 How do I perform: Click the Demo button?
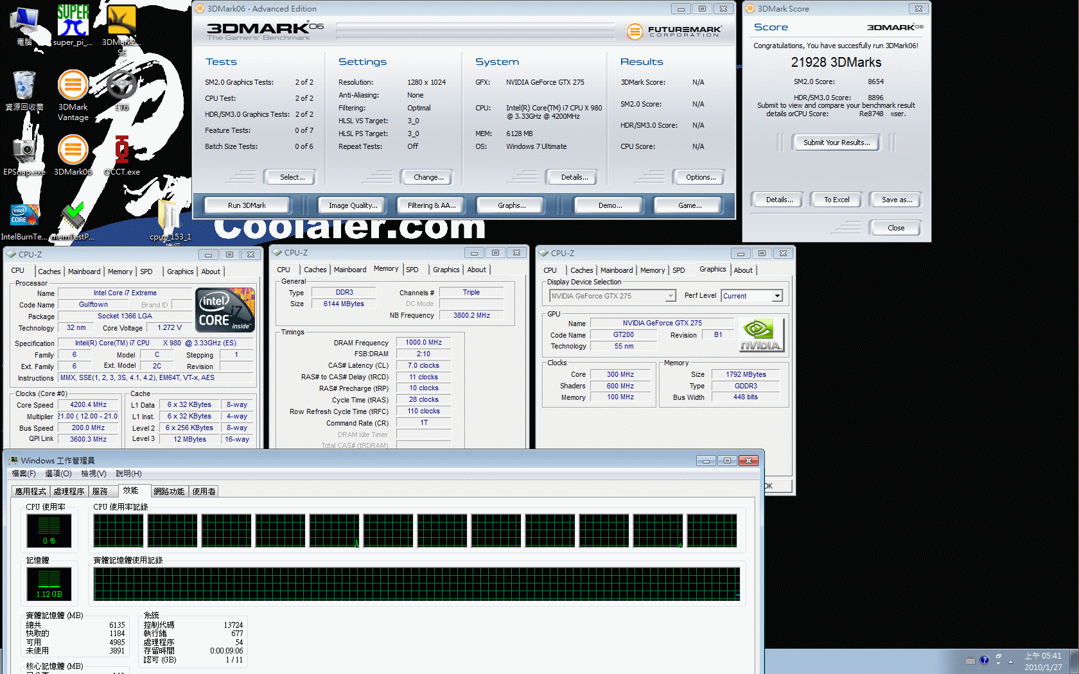(x=610, y=205)
